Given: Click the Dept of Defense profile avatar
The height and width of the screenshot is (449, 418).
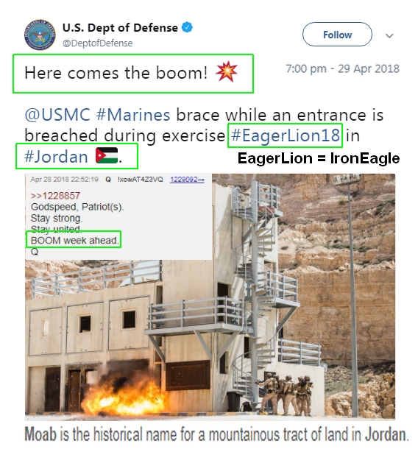Looking at the screenshot, I should click(x=40, y=35).
